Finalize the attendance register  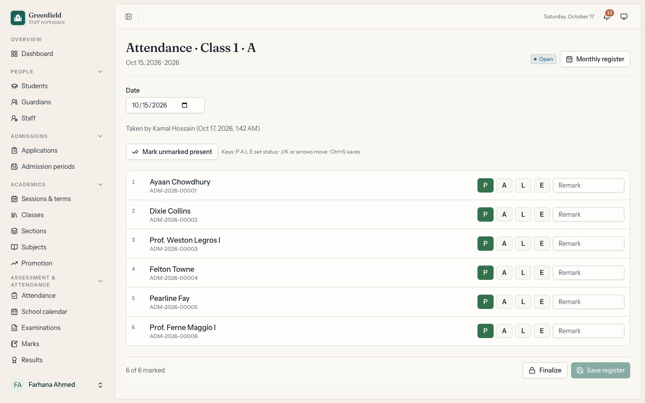click(x=545, y=370)
